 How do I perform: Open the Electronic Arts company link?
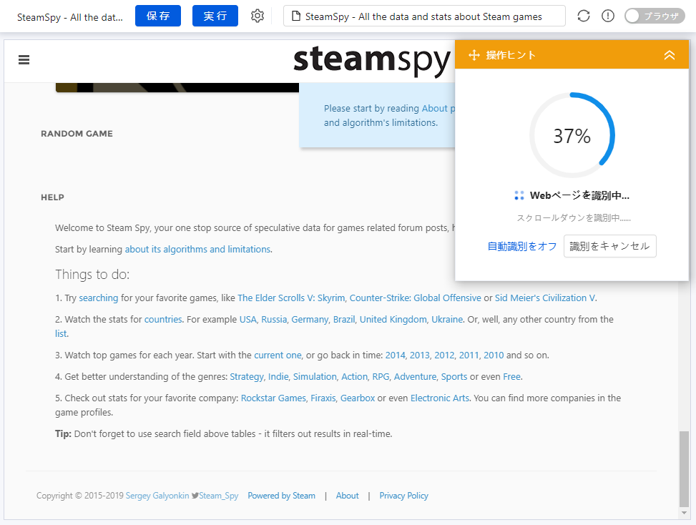(440, 398)
